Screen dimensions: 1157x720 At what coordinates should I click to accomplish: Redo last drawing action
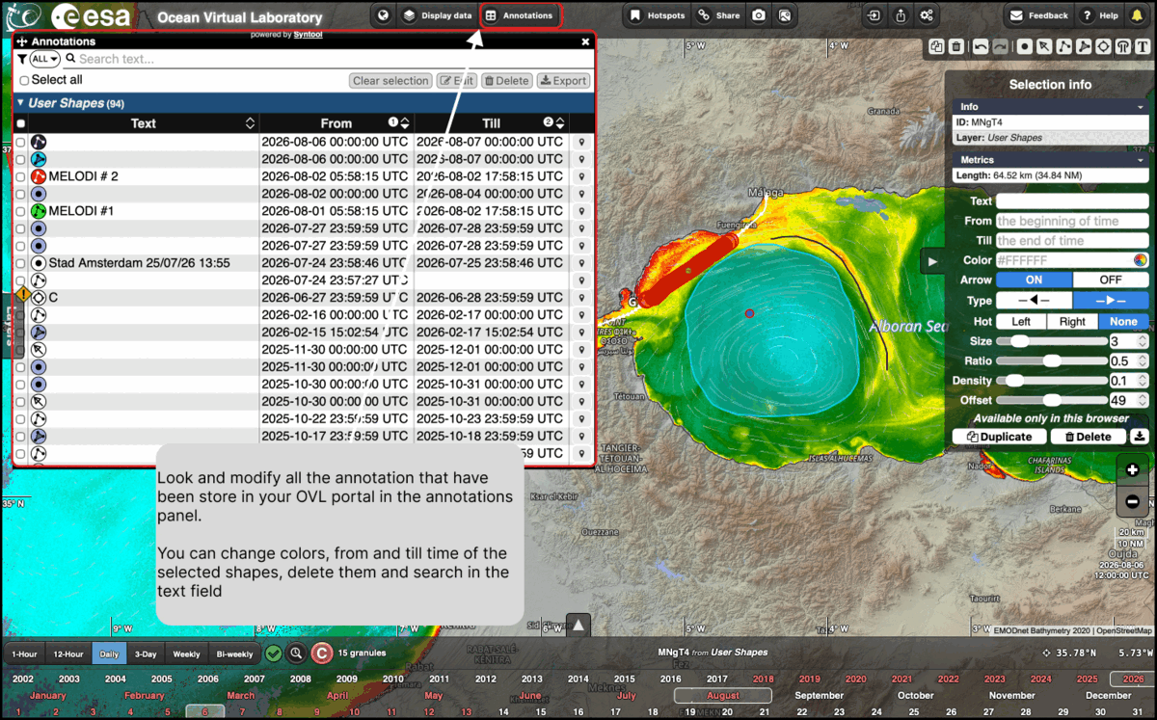[x=1000, y=46]
